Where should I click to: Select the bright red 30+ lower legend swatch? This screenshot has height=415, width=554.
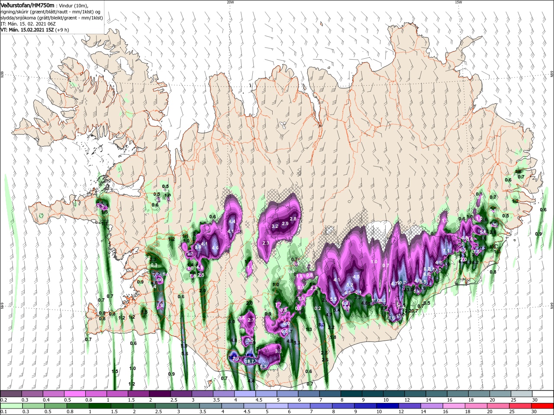[543, 406]
